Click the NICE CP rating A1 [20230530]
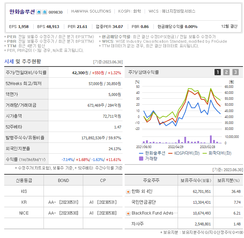Screen dimensions: 244x238 103,213
